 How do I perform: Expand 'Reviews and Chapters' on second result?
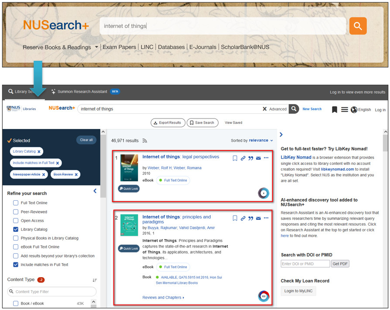pos(163,297)
